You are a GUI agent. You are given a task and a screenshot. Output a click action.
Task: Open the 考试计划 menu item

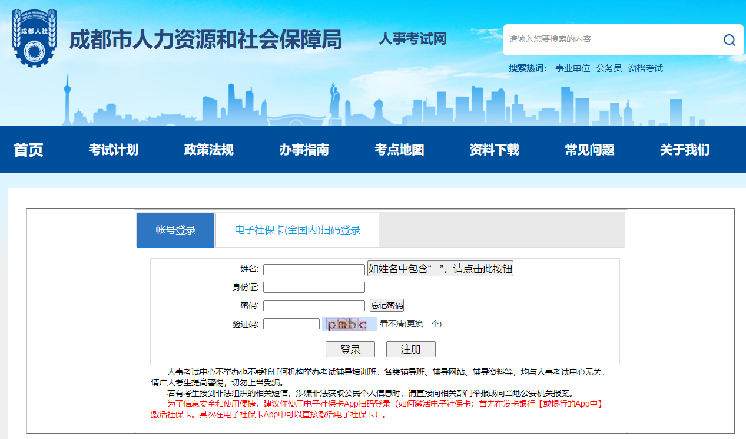pyautogui.click(x=113, y=150)
